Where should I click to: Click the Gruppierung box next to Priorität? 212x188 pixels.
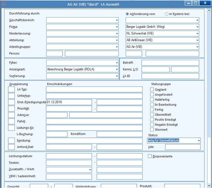[x=11, y=108]
